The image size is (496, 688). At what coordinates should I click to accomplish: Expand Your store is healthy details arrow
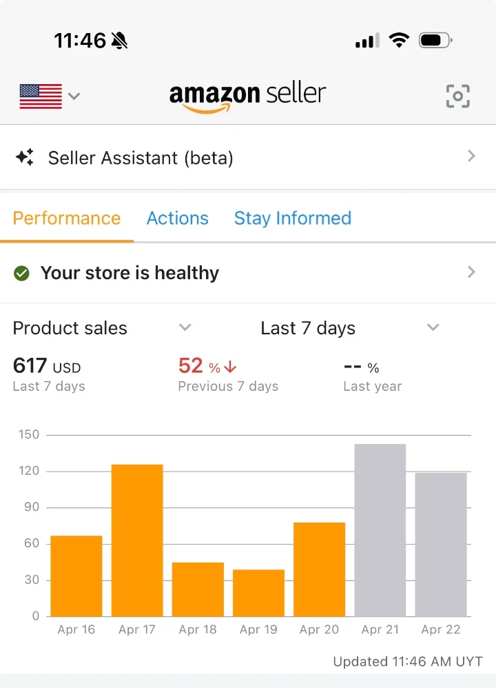click(471, 272)
